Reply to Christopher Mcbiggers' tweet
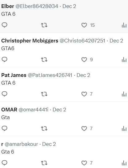Screen dimensions: 128x168 tap(5, 59)
